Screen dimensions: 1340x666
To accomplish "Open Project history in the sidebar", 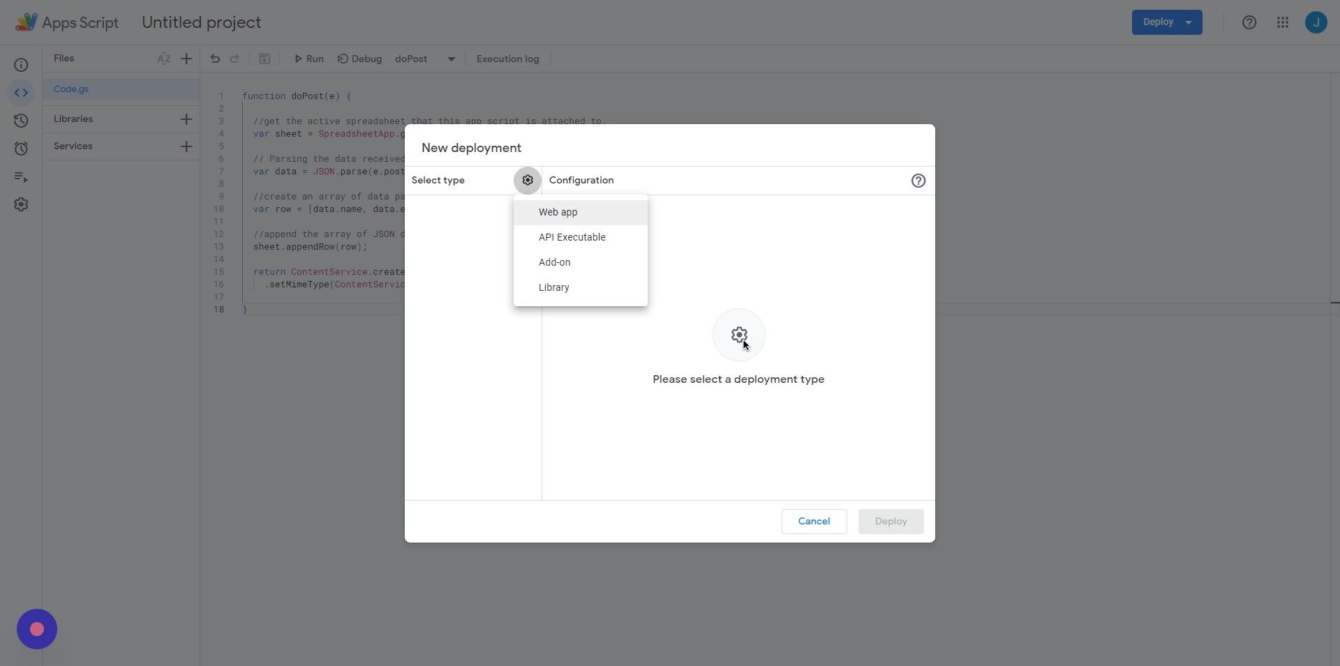I will [x=21, y=120].
